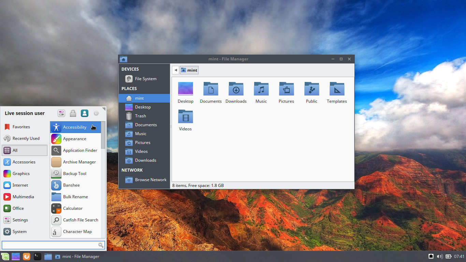Click the back arrow in the path bar
This screenshot has width=466, height=262.
176,70
